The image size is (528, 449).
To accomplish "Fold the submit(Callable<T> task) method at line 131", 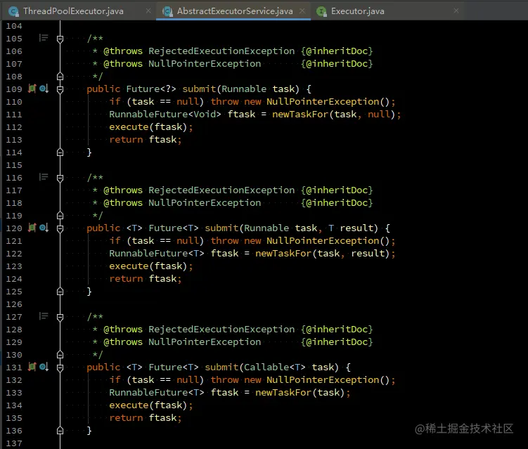I will [x=60, y=367].
